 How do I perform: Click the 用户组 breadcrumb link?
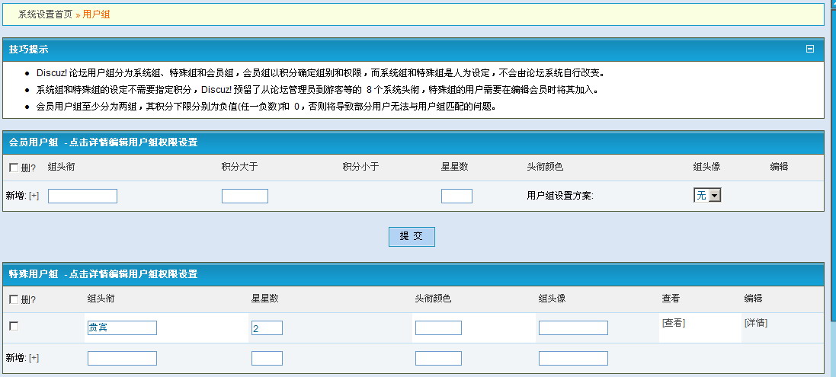point(97,14)
